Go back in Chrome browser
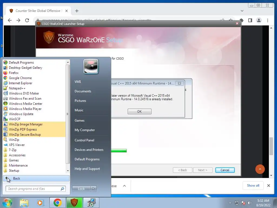The image size is (277, 208). (10, 20)
